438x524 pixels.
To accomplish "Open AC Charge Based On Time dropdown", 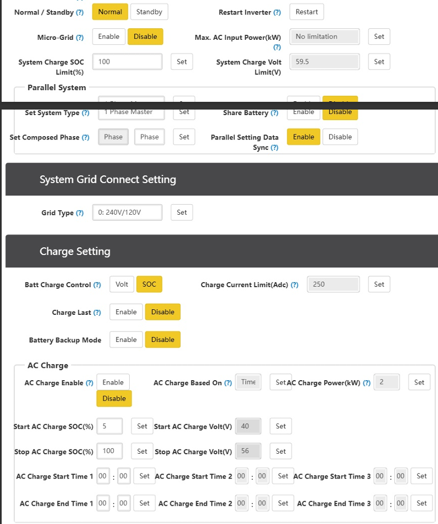I will [248, 382].
